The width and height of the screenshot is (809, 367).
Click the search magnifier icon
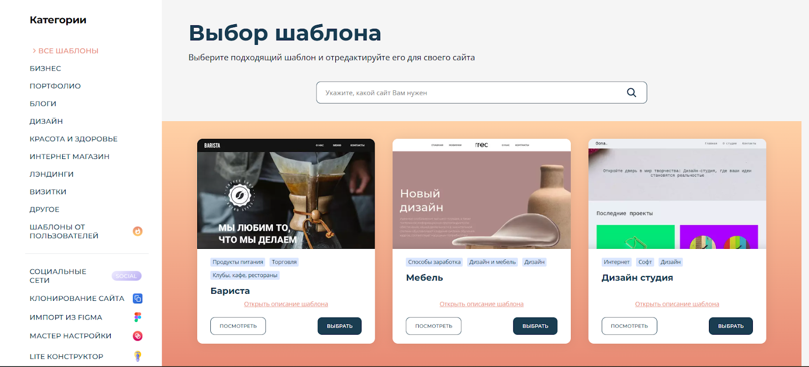tap(632, 92)
